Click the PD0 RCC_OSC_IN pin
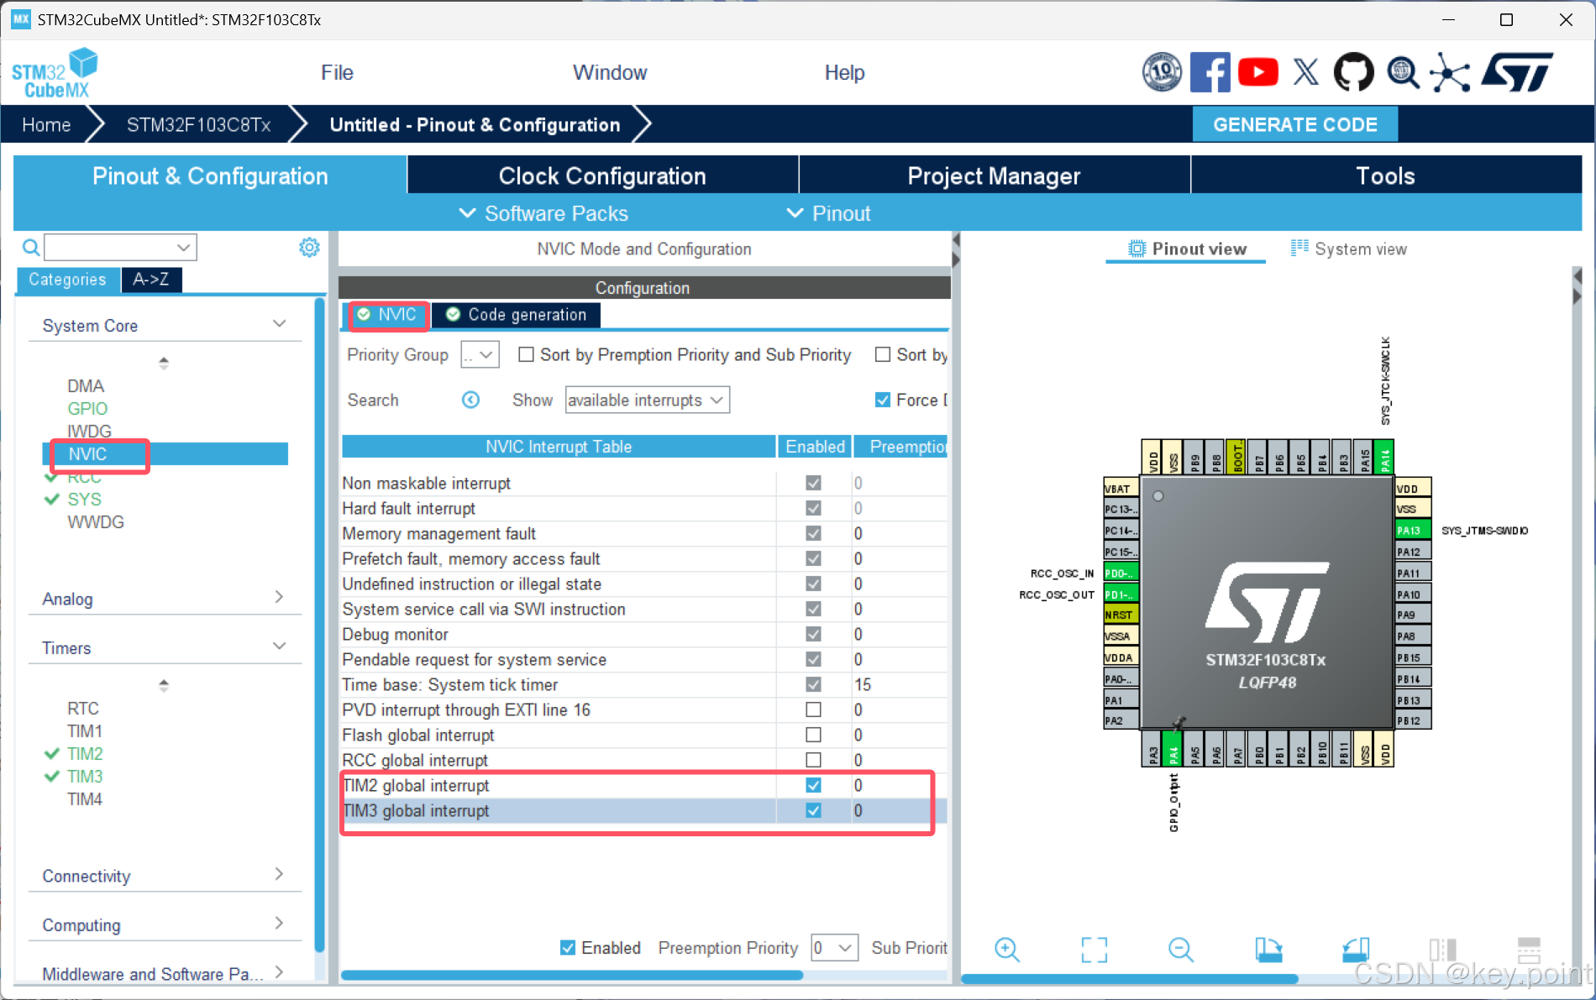Viewport: 1596px width, 1000px height. tap(1121, 573)
